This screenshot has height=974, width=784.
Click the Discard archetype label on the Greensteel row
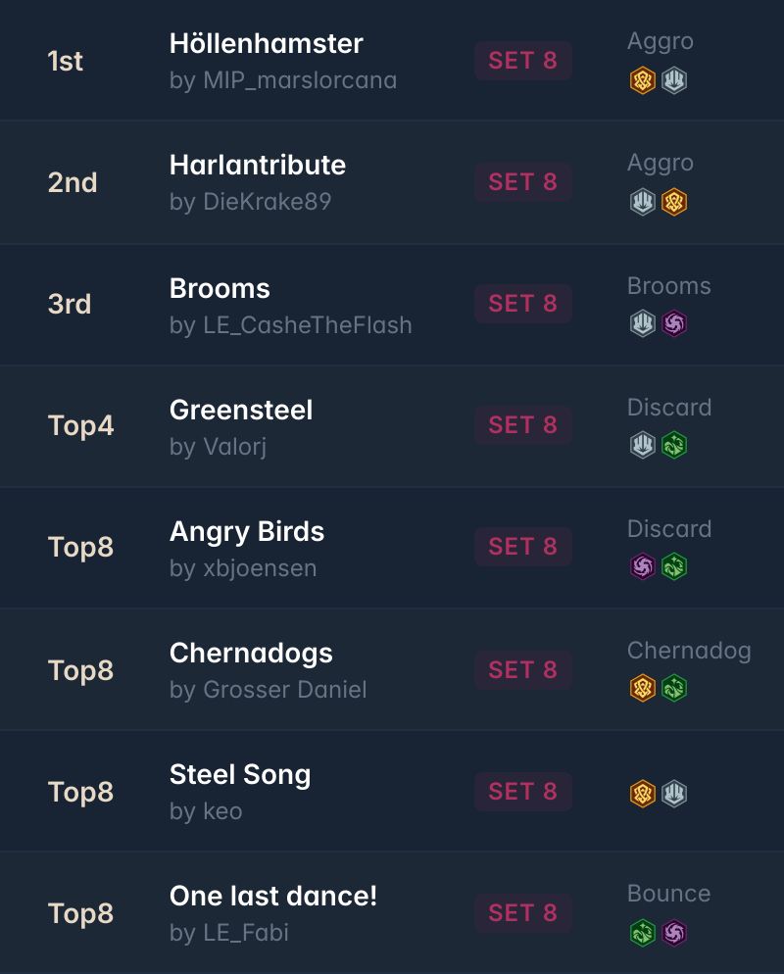669,408
